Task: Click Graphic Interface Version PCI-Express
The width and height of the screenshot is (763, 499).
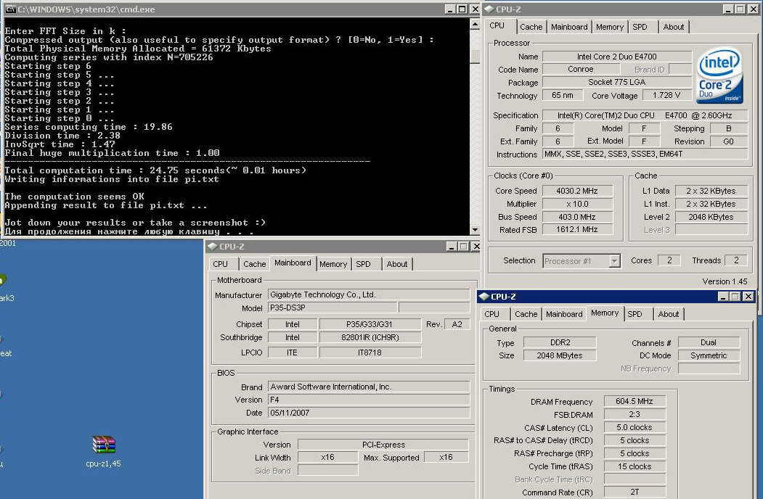Action: point(383,445)
